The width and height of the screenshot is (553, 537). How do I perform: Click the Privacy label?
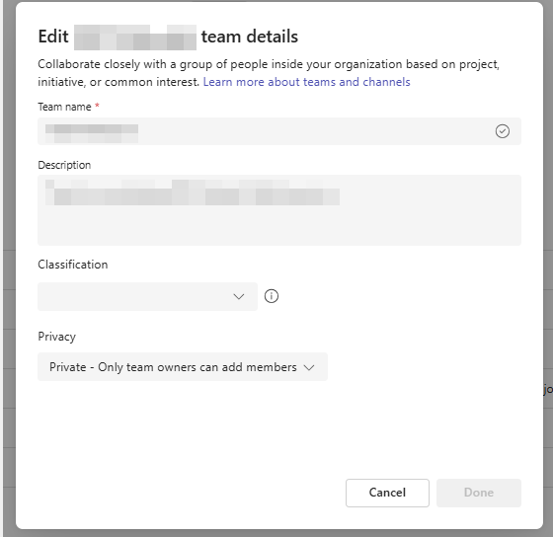57,337
